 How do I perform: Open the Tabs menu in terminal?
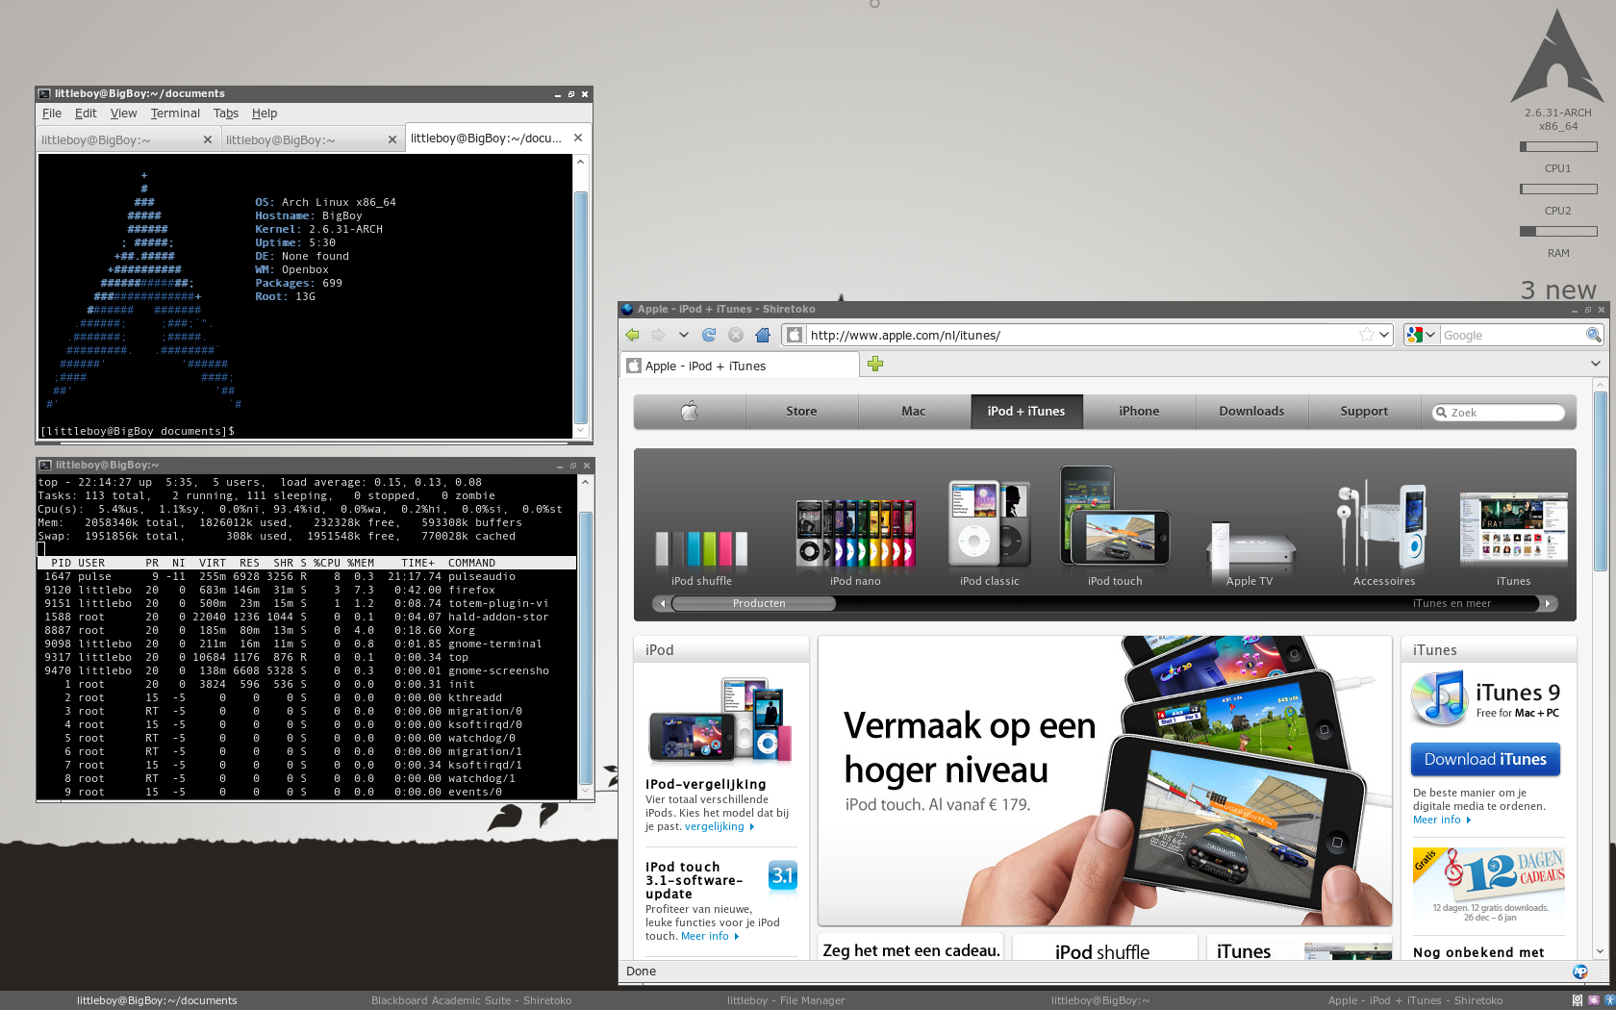pos(226,114)
